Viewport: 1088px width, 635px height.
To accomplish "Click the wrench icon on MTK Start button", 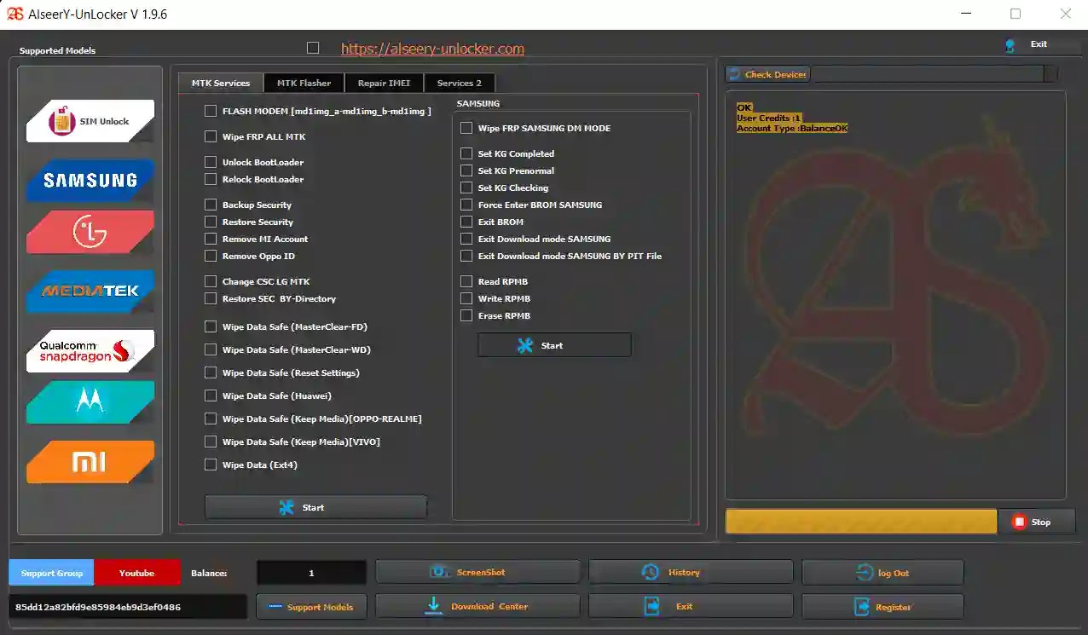I will (x=286, y=507).
